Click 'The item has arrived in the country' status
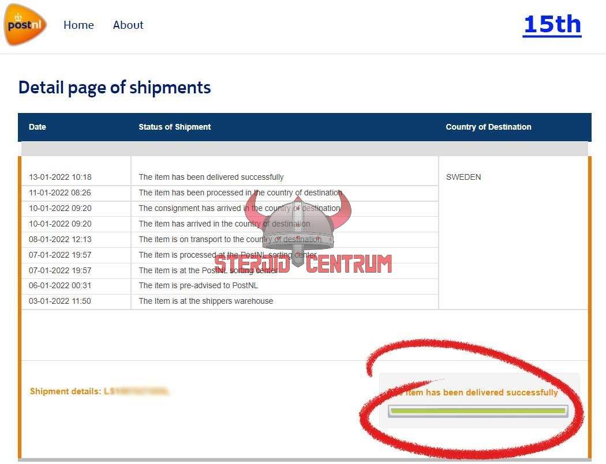Image resolution: width=606 pixels, height=464 pixels. 224,224
